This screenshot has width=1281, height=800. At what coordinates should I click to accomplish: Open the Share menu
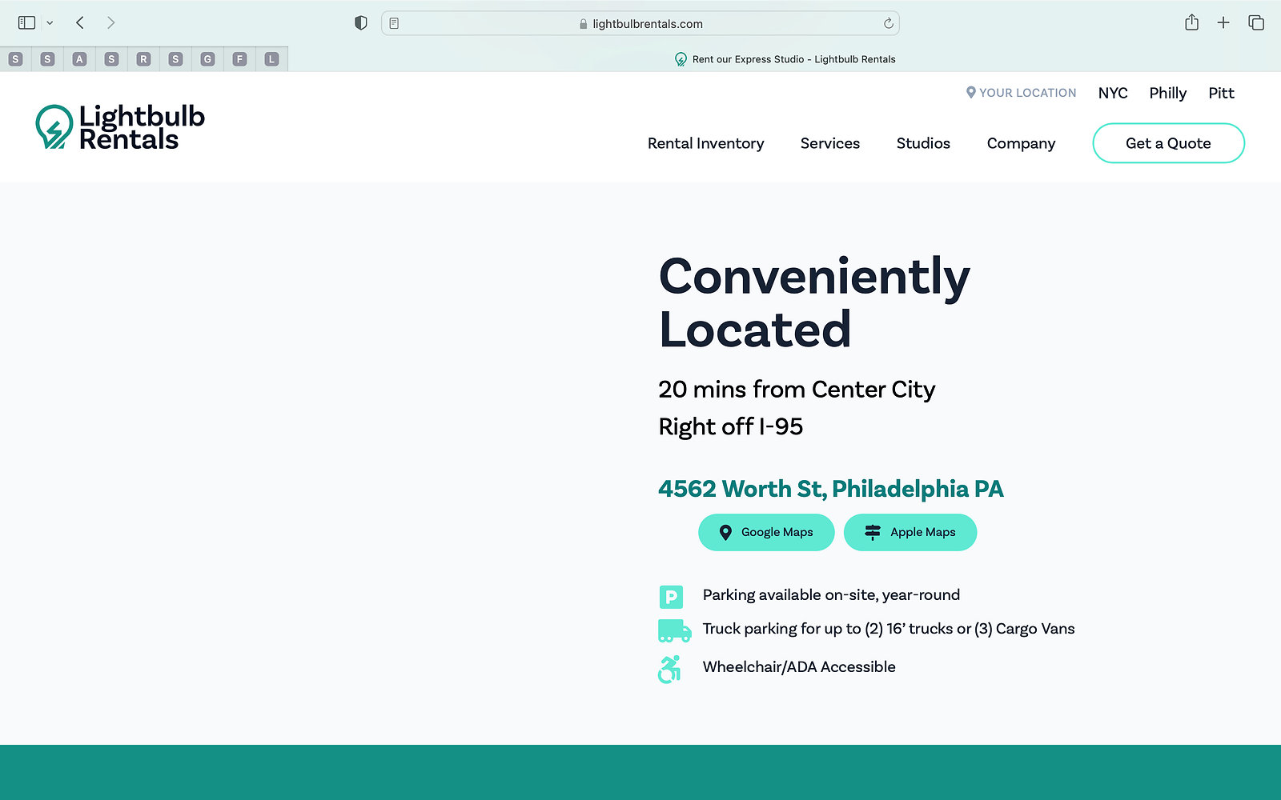pos(1191,23)
